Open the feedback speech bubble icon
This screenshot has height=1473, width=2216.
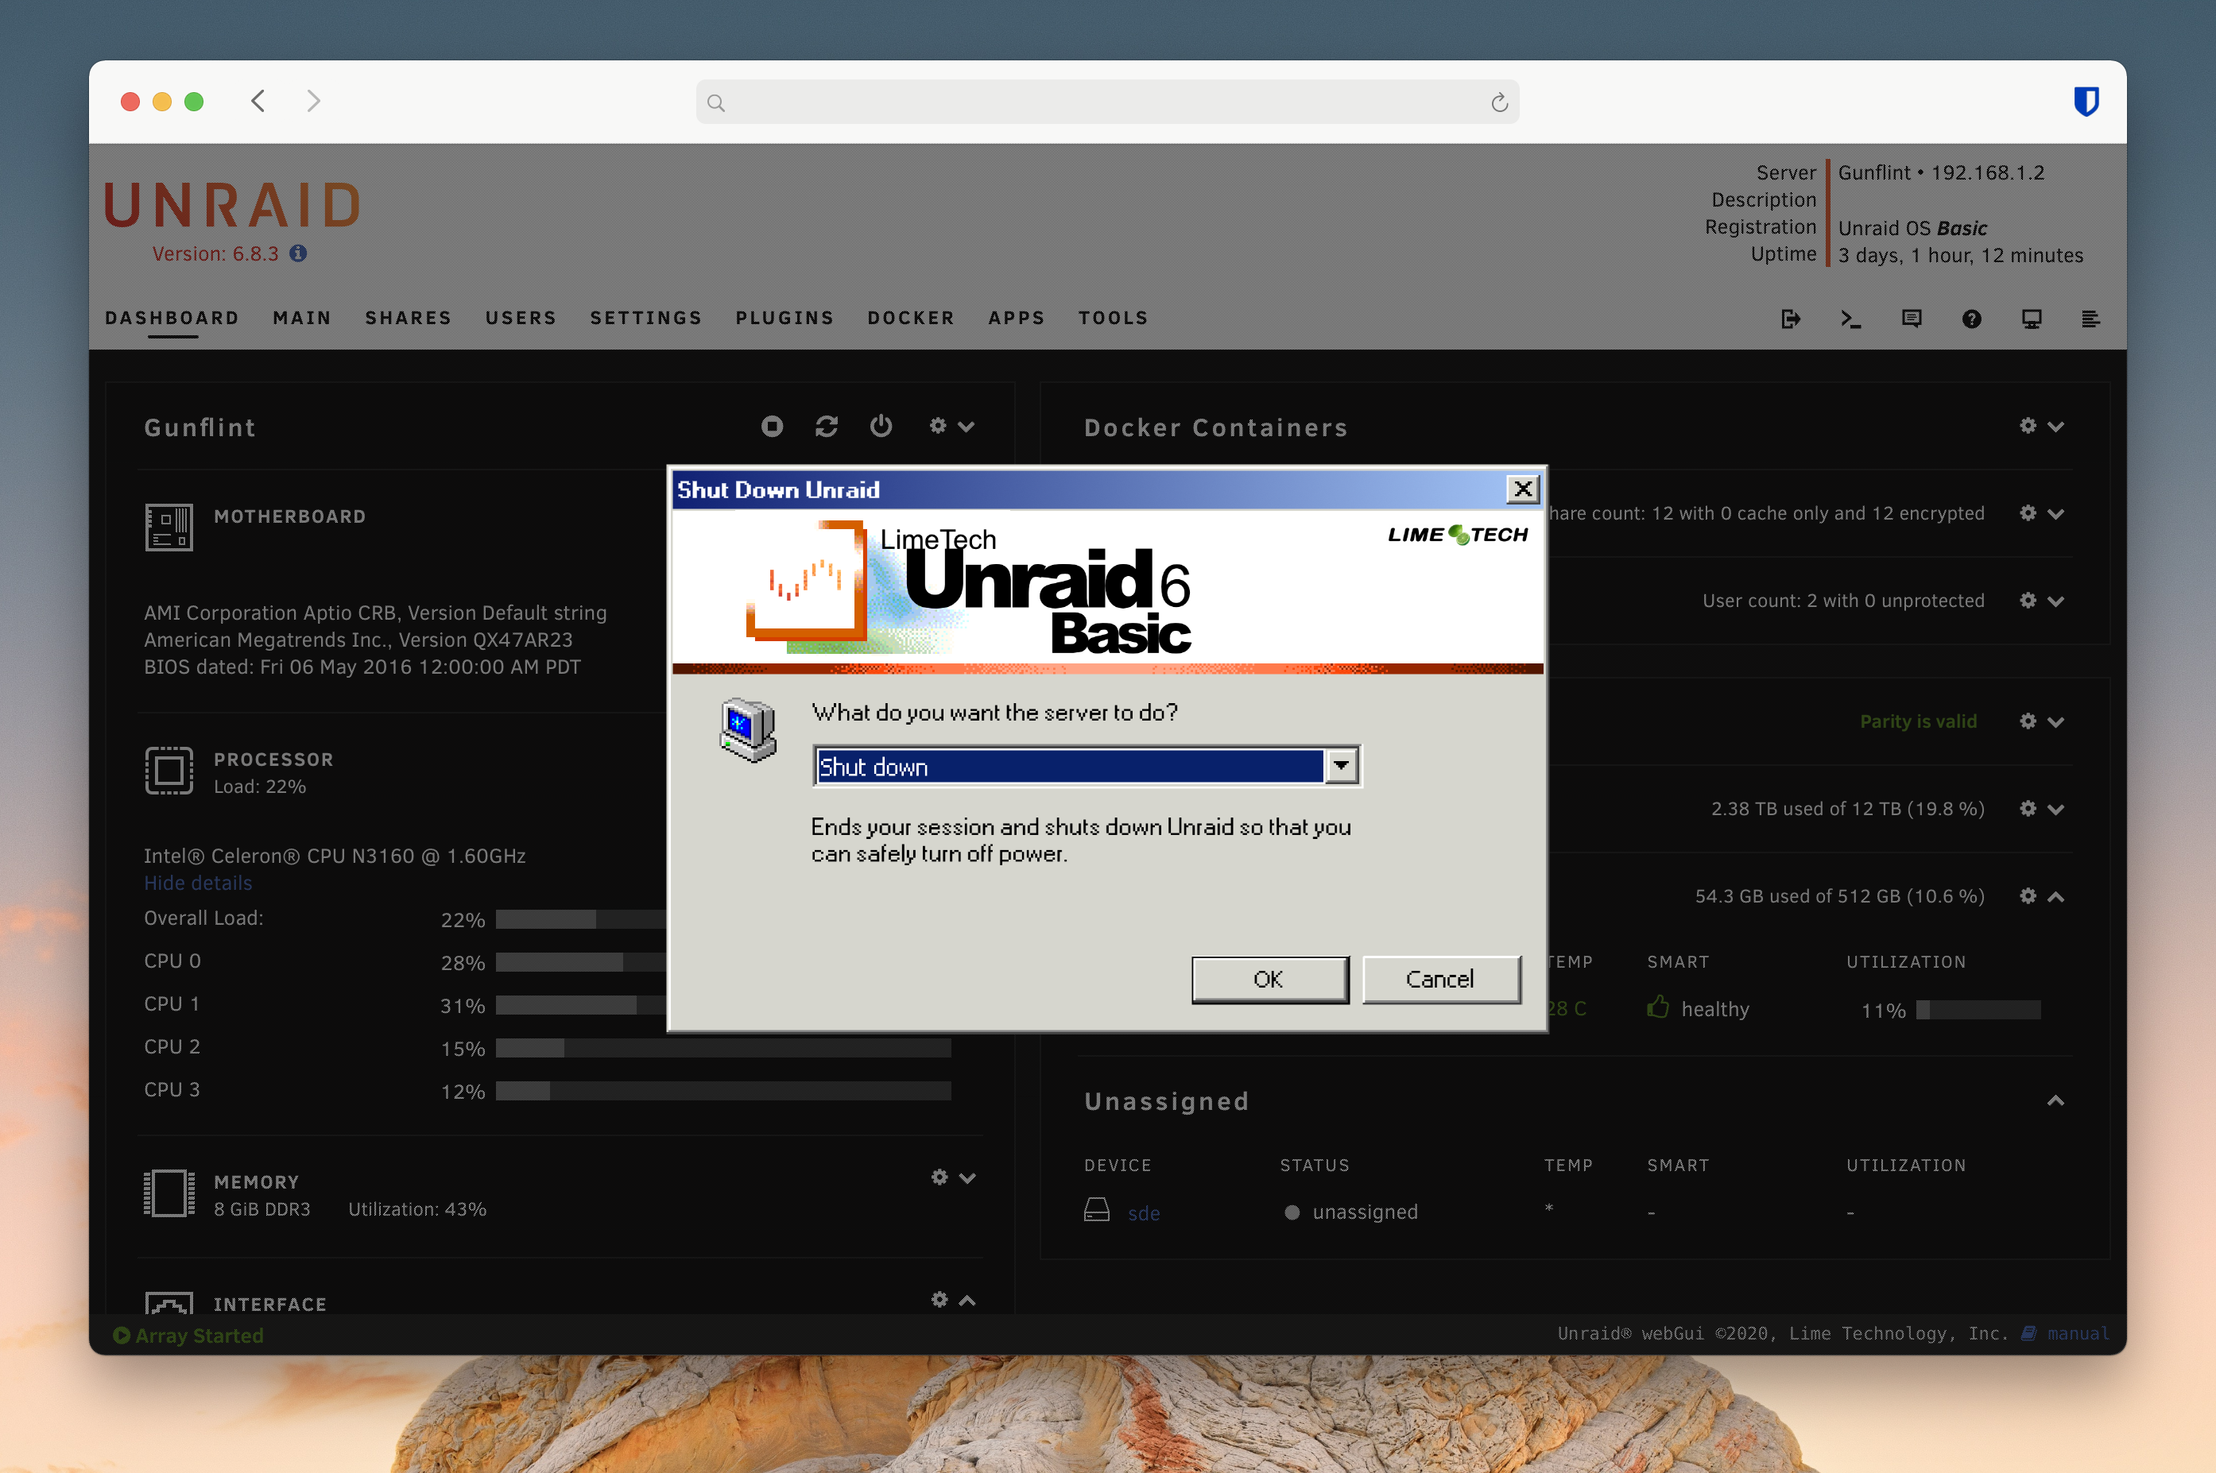click(x=1912, y=319)
